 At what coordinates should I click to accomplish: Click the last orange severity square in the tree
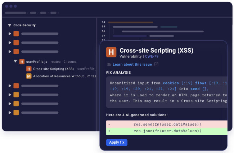[x=16, y=112]
